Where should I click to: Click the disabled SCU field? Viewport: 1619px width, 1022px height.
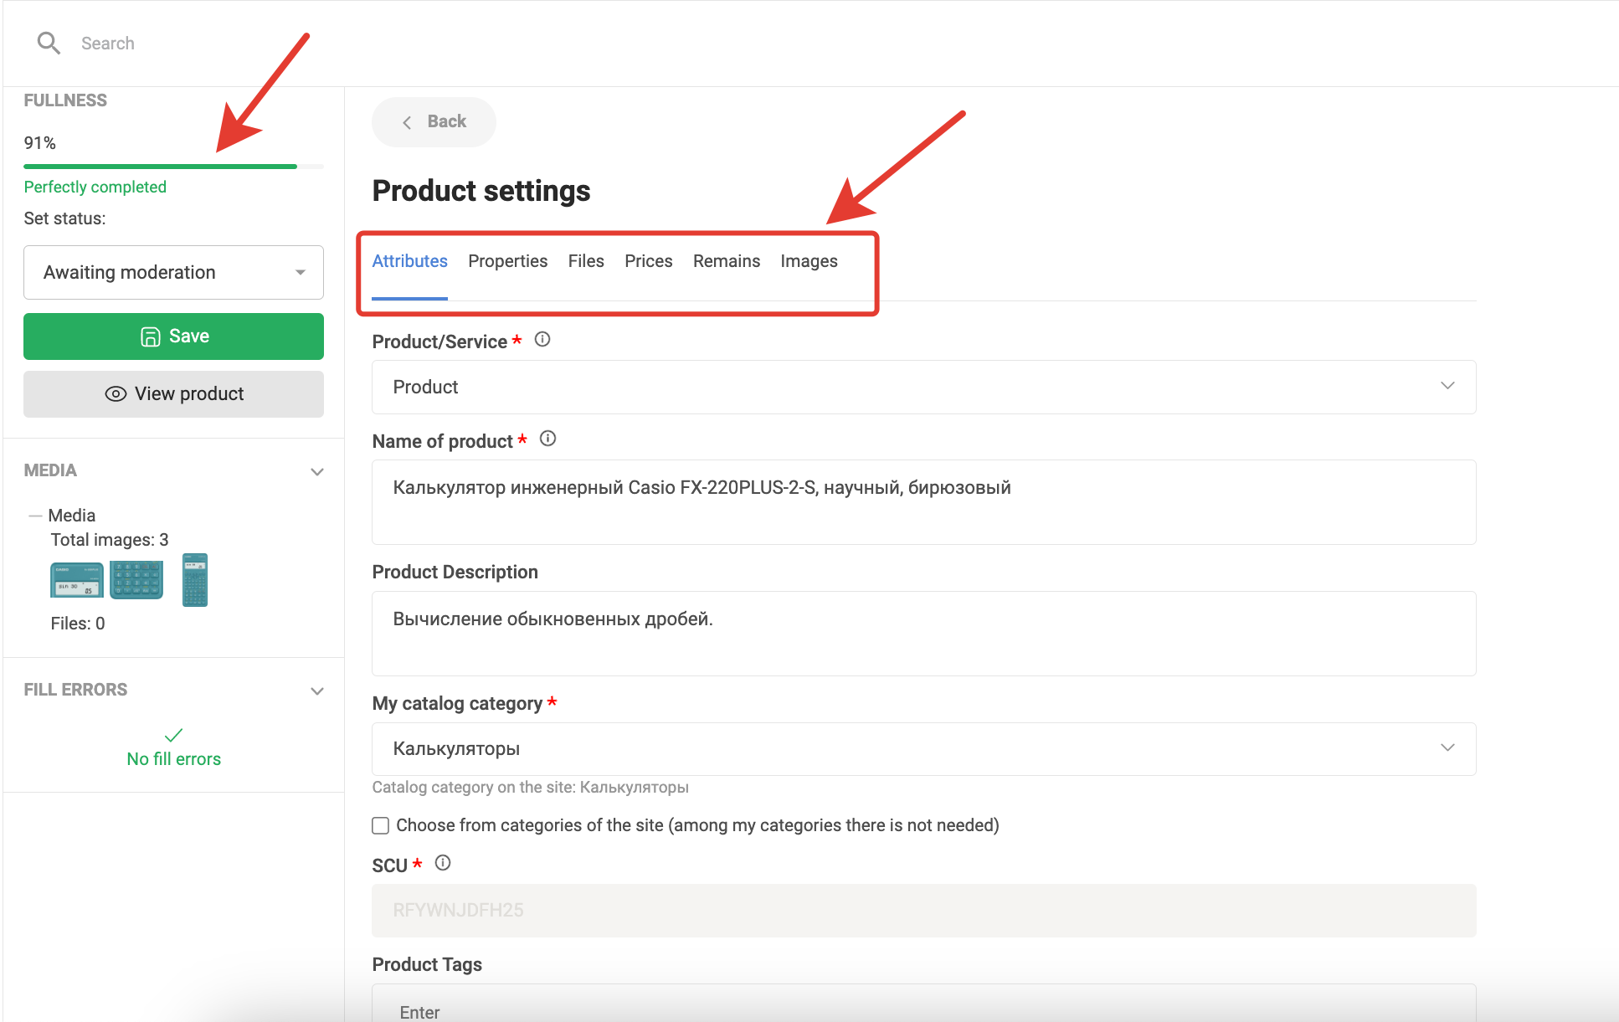click(x=923, y=911)
